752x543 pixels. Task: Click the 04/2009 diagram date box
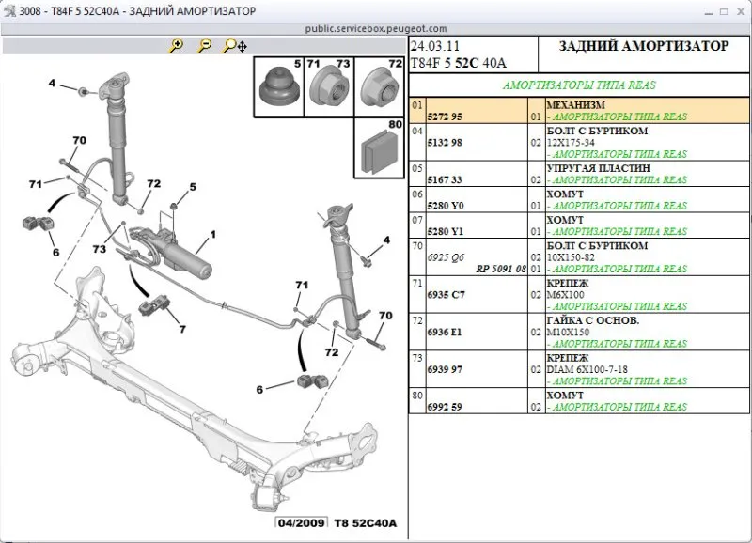(x=301, y=523)
